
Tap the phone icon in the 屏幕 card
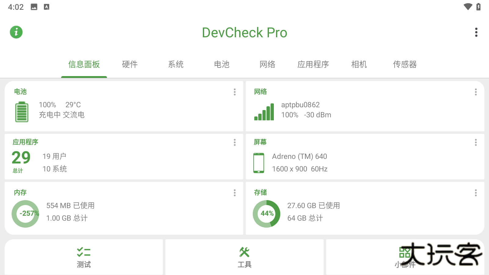click(259, 162)
